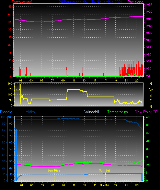Select the Umidita legend label
The width and height of the screenshot is (160, 190).
(x=29, y=112)
